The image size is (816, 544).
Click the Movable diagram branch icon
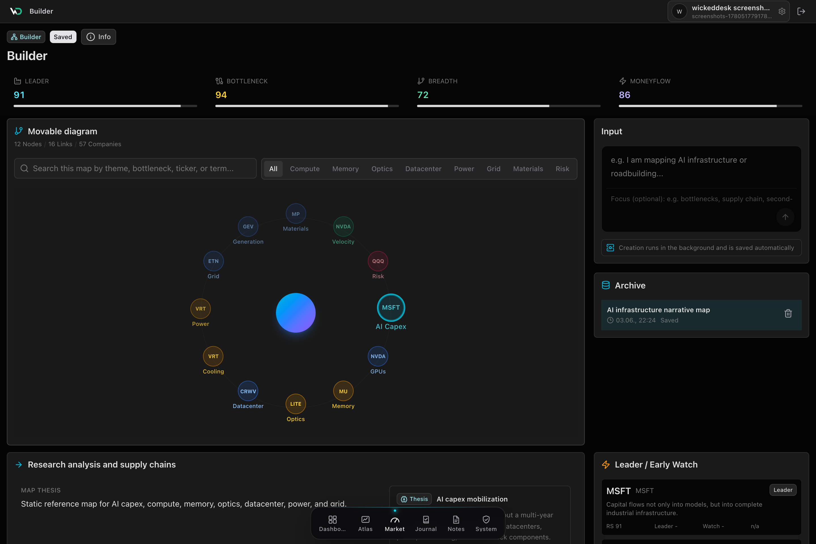pyautogui.click(x=19, y=131)
